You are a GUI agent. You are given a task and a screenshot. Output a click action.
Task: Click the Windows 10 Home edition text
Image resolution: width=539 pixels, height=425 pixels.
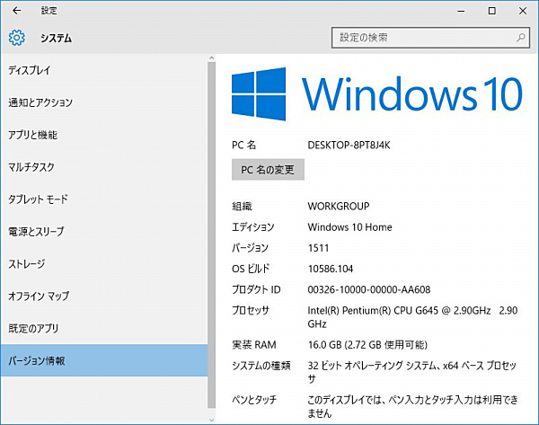pyautogui.click(x=350, y=227)
